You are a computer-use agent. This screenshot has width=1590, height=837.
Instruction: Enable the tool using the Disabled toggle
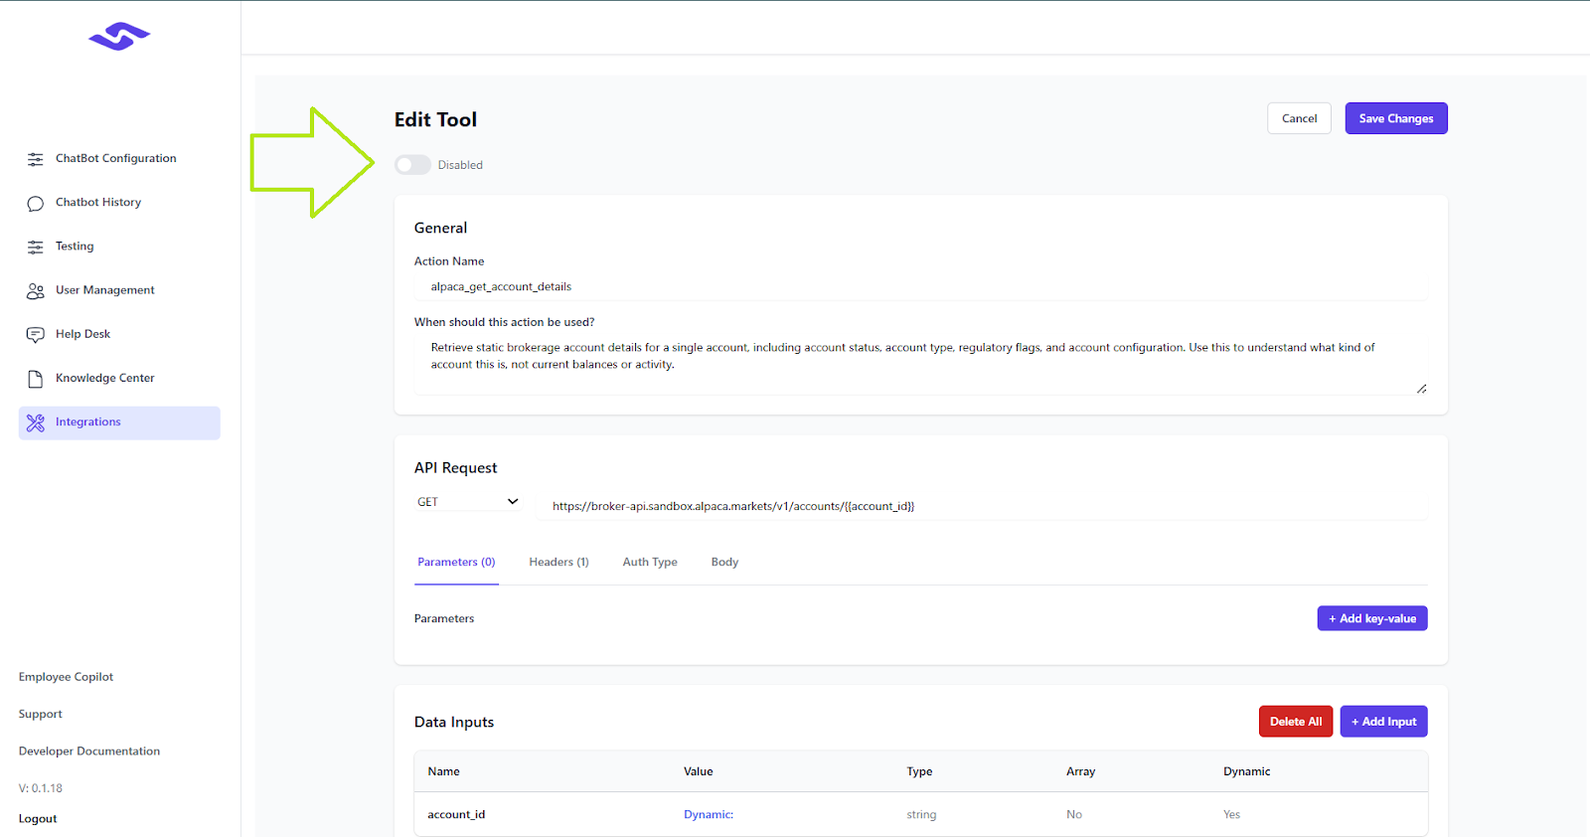click(x=412, y=165)
